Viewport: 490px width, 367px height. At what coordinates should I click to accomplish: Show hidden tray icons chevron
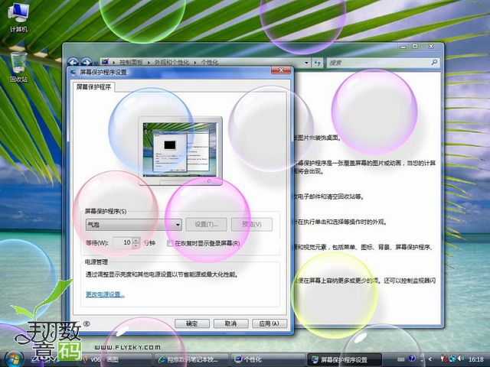[x=430, y=359]
